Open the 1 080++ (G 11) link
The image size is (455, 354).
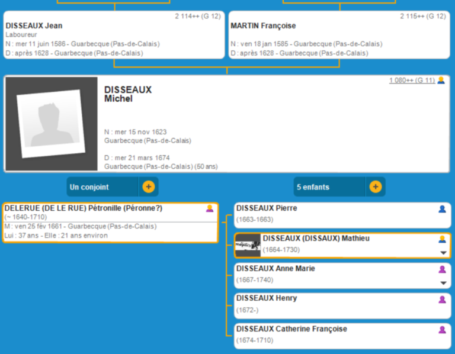pyautogui.click(x=412, y=81)
